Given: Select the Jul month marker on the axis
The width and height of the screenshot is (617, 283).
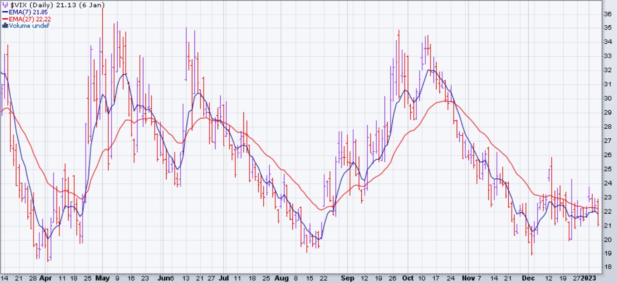Looking at the screenshot, I should [x=224, y=278].
